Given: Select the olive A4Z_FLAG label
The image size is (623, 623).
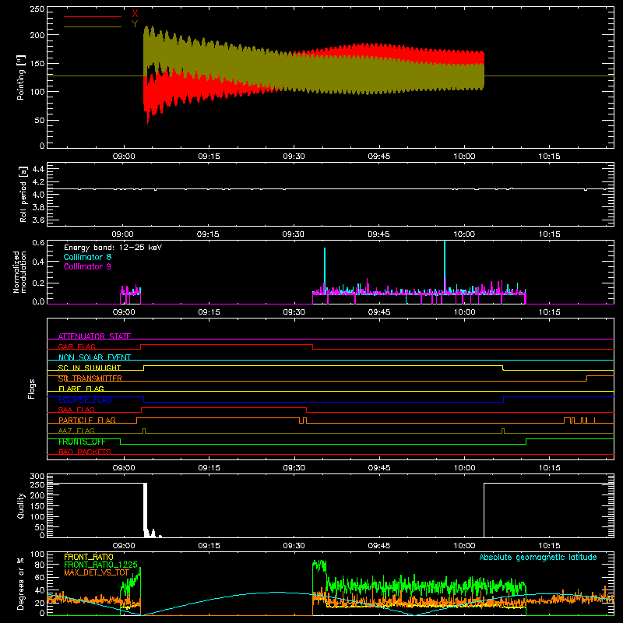Looking at the screenshot, I should tap(76, 431).
